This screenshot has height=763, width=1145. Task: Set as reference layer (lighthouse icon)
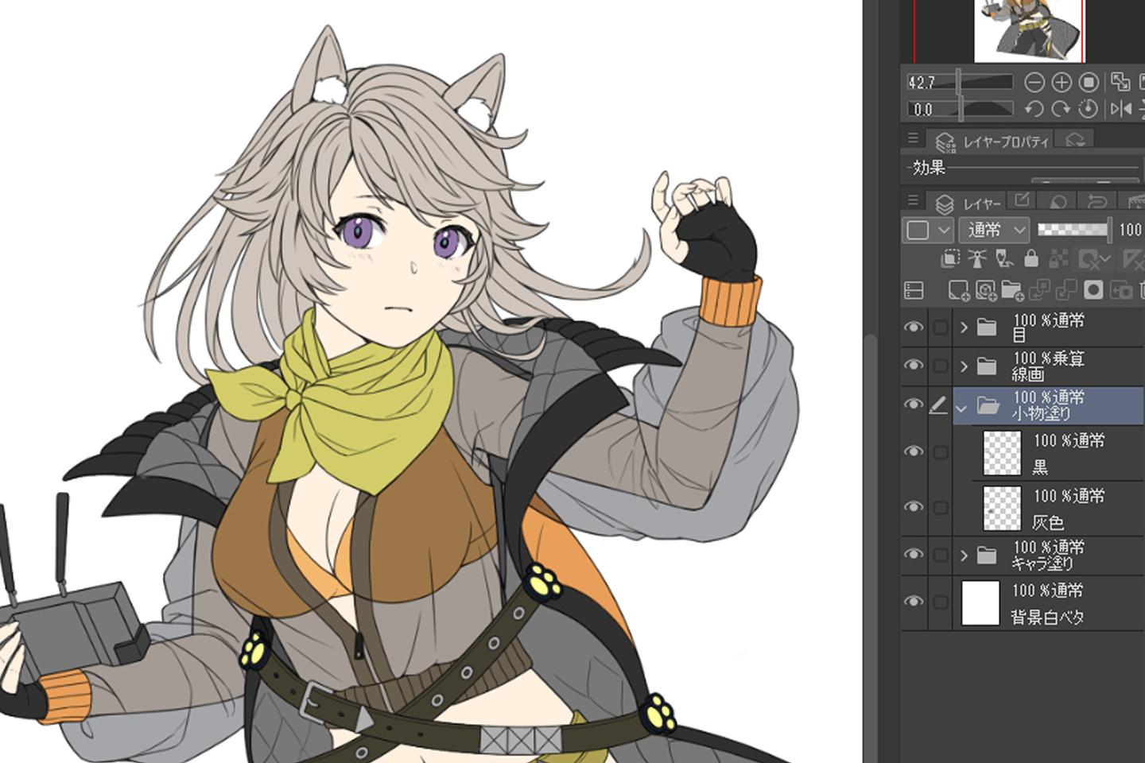pos(977,258)
